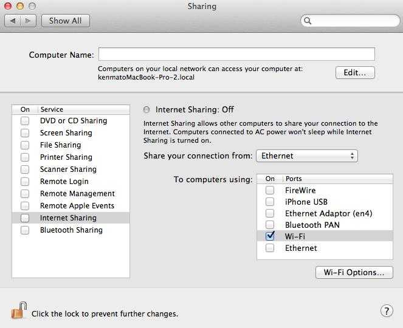Click kenmatoMacBook-Pro-2.local hostname text
403x328 pixels.
[146, 77]
